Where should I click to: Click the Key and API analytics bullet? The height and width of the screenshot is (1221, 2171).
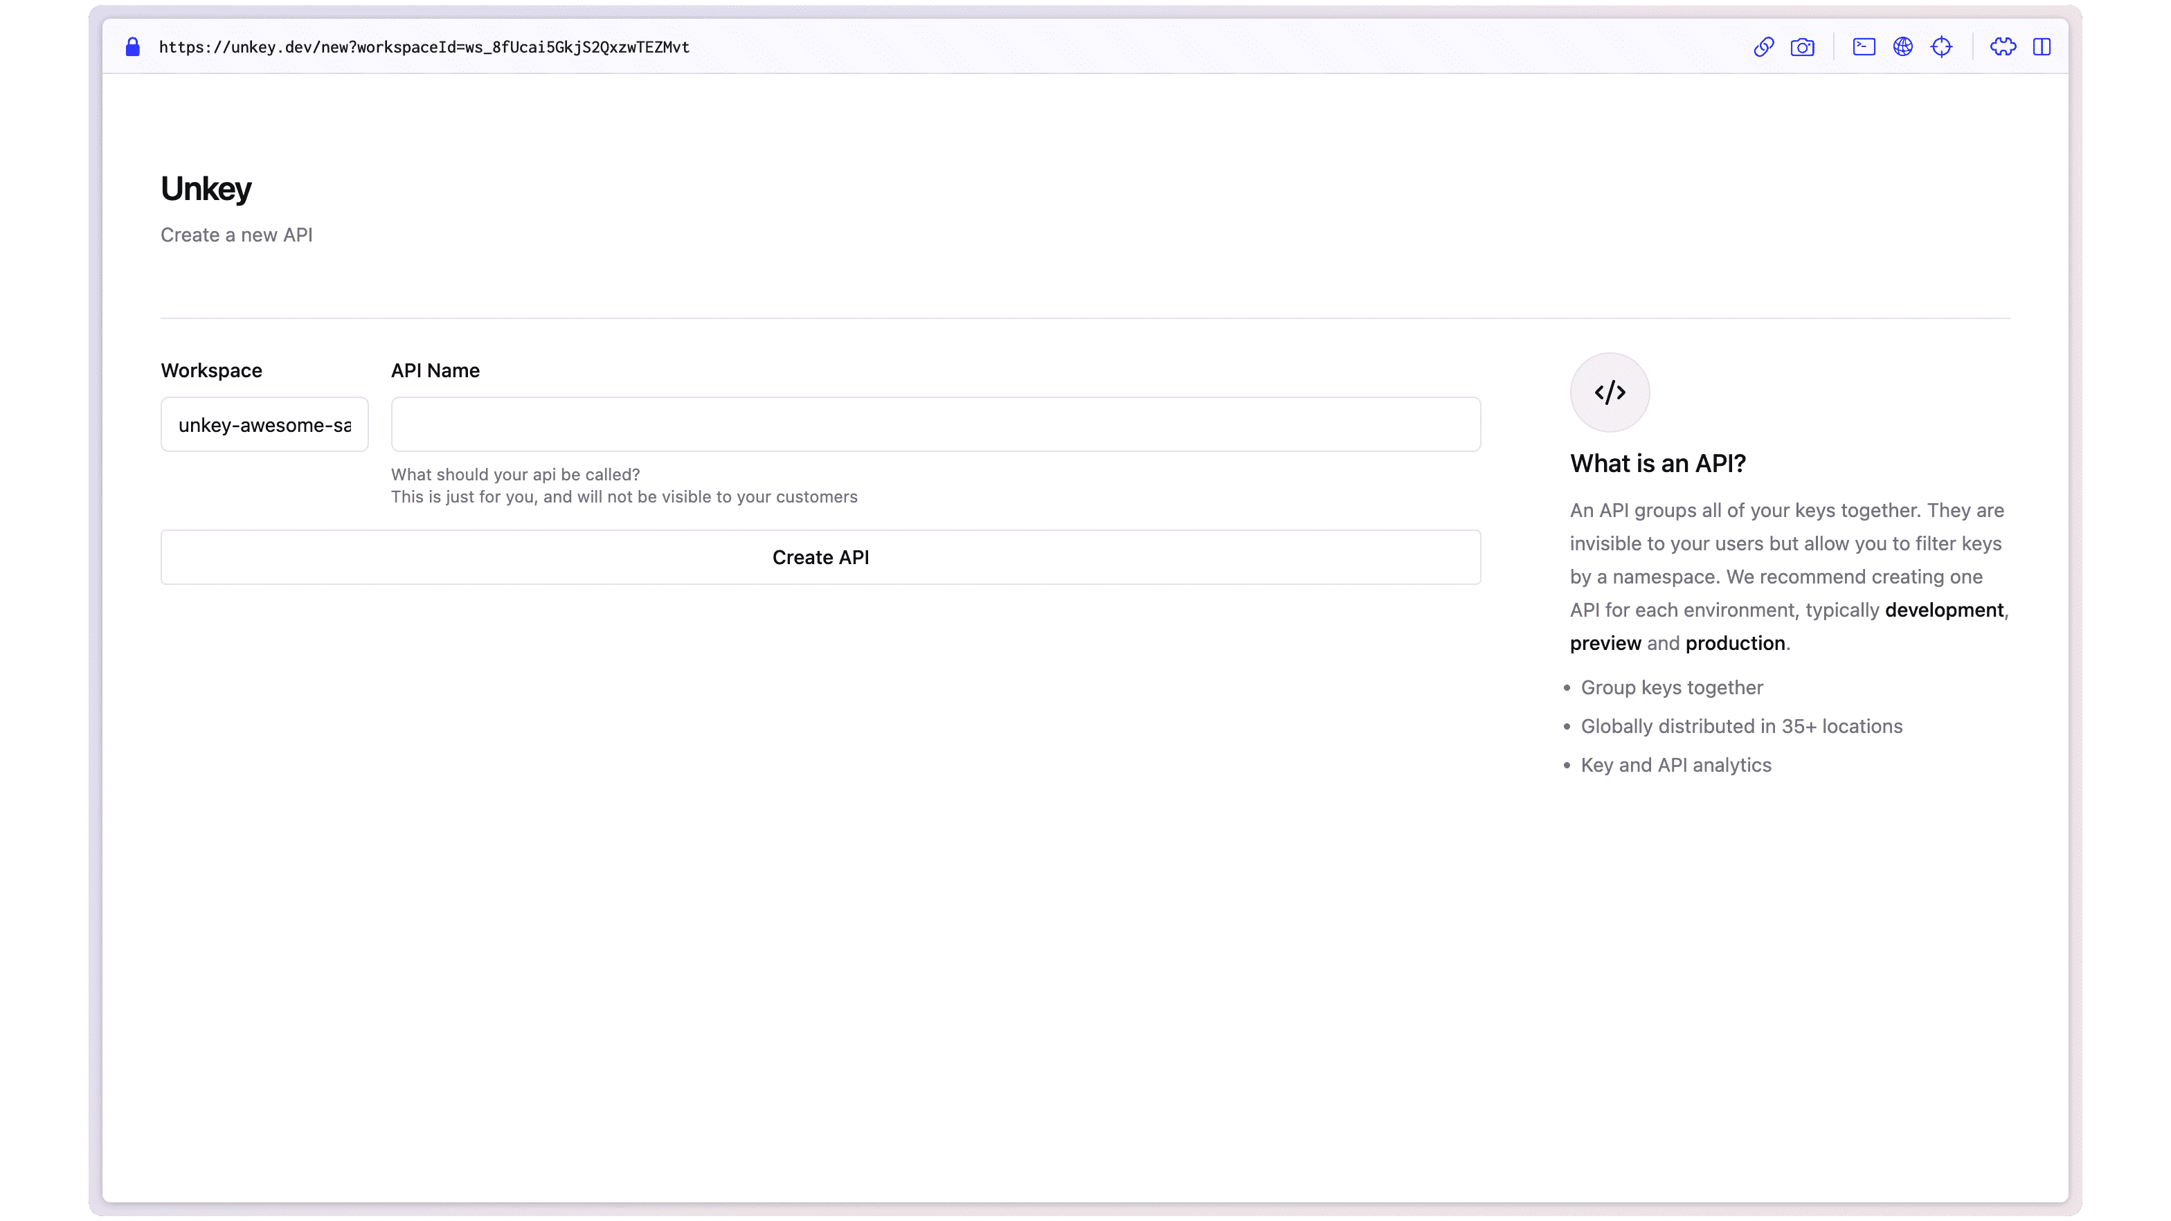1676,764
